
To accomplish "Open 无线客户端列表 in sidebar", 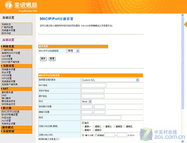I will click(x=10, y=84).
